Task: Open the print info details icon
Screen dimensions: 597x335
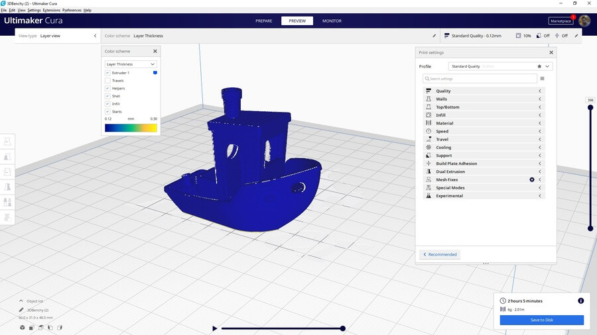Action: [581, 301]
